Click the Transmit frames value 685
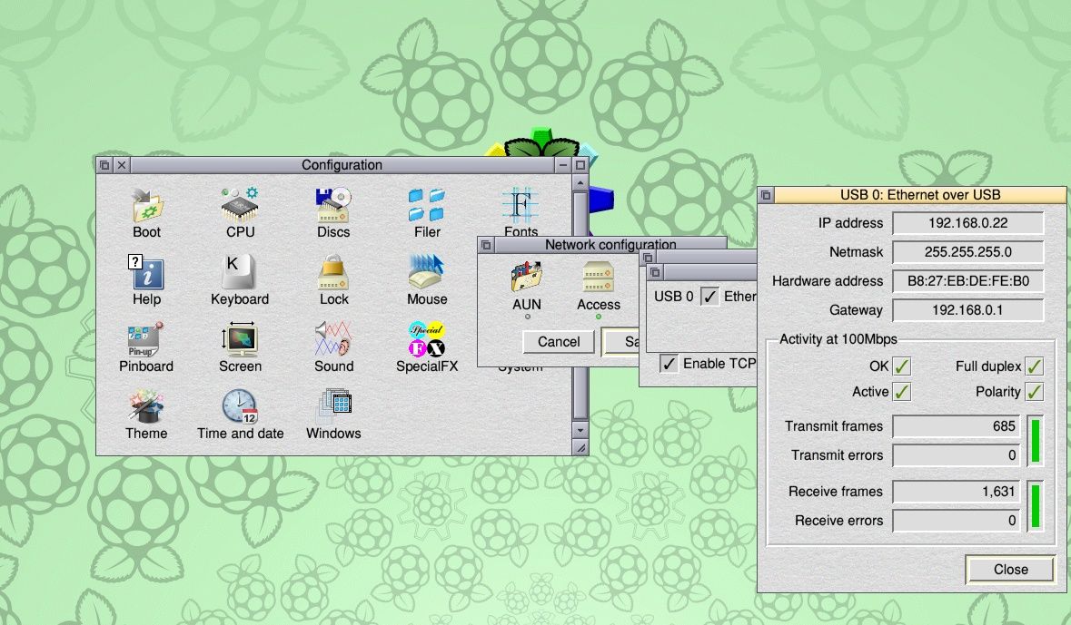 957,426
